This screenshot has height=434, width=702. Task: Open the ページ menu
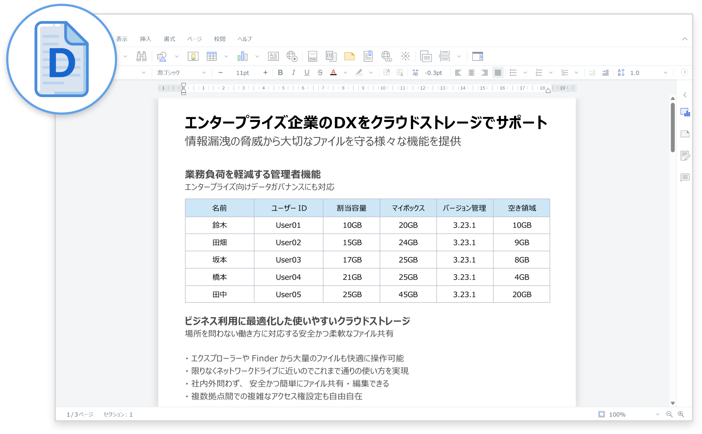pyautogui.click(x=194, y=39)
